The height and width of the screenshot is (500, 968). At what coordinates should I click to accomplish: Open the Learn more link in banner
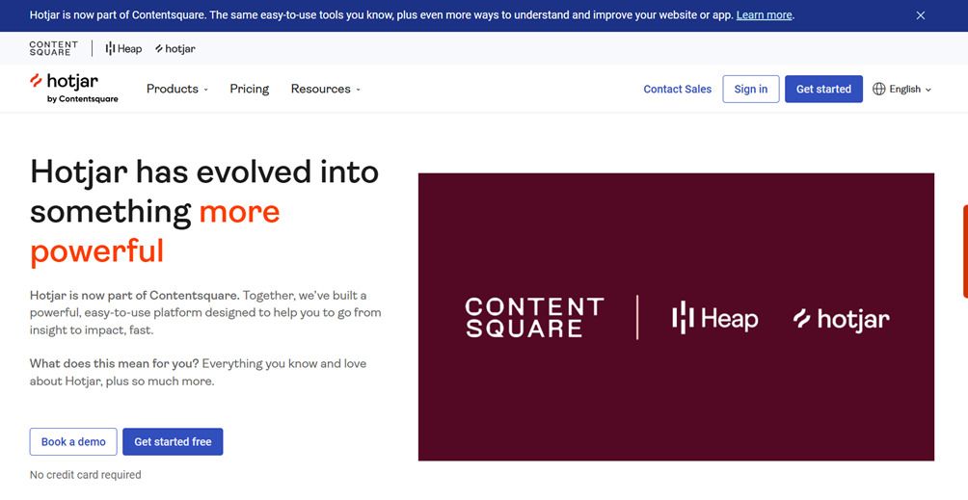point(764,15)
